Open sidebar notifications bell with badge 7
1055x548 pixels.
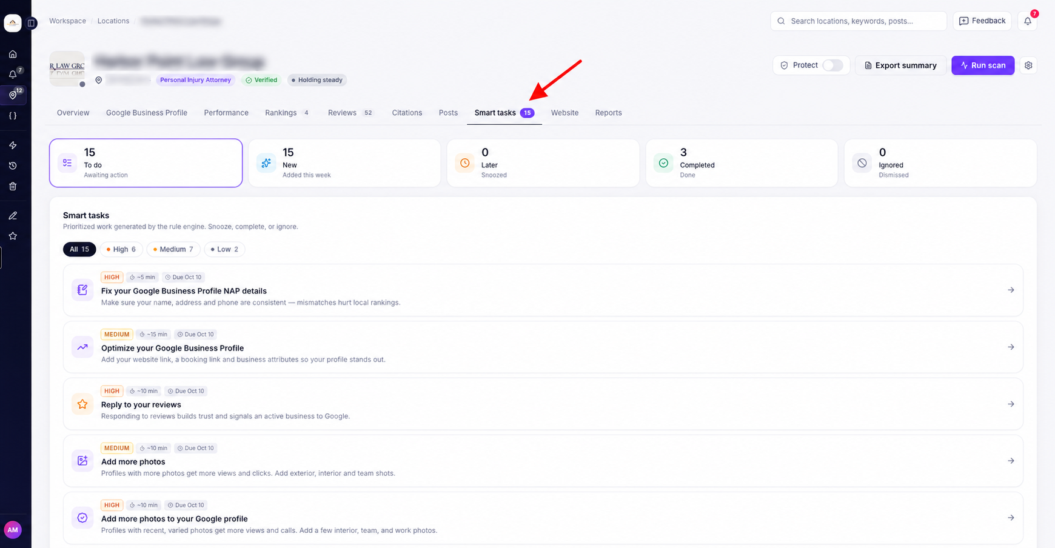13,74
